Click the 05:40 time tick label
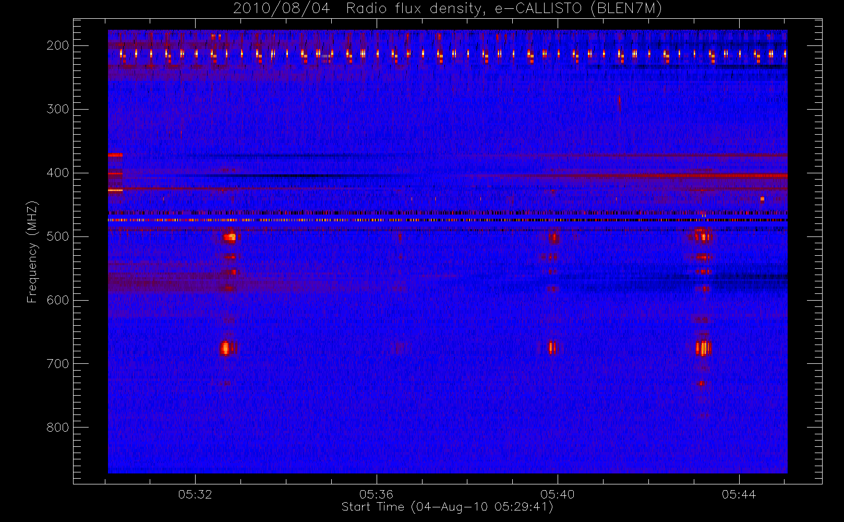The image size is (844, 522). 558,494
